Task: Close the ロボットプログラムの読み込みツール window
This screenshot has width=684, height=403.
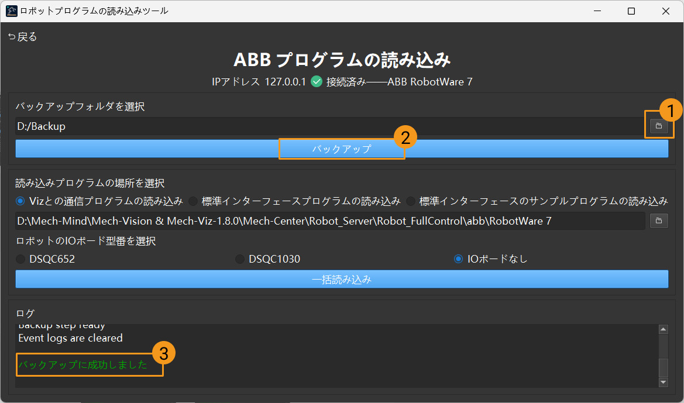Action: click(666, 11)
